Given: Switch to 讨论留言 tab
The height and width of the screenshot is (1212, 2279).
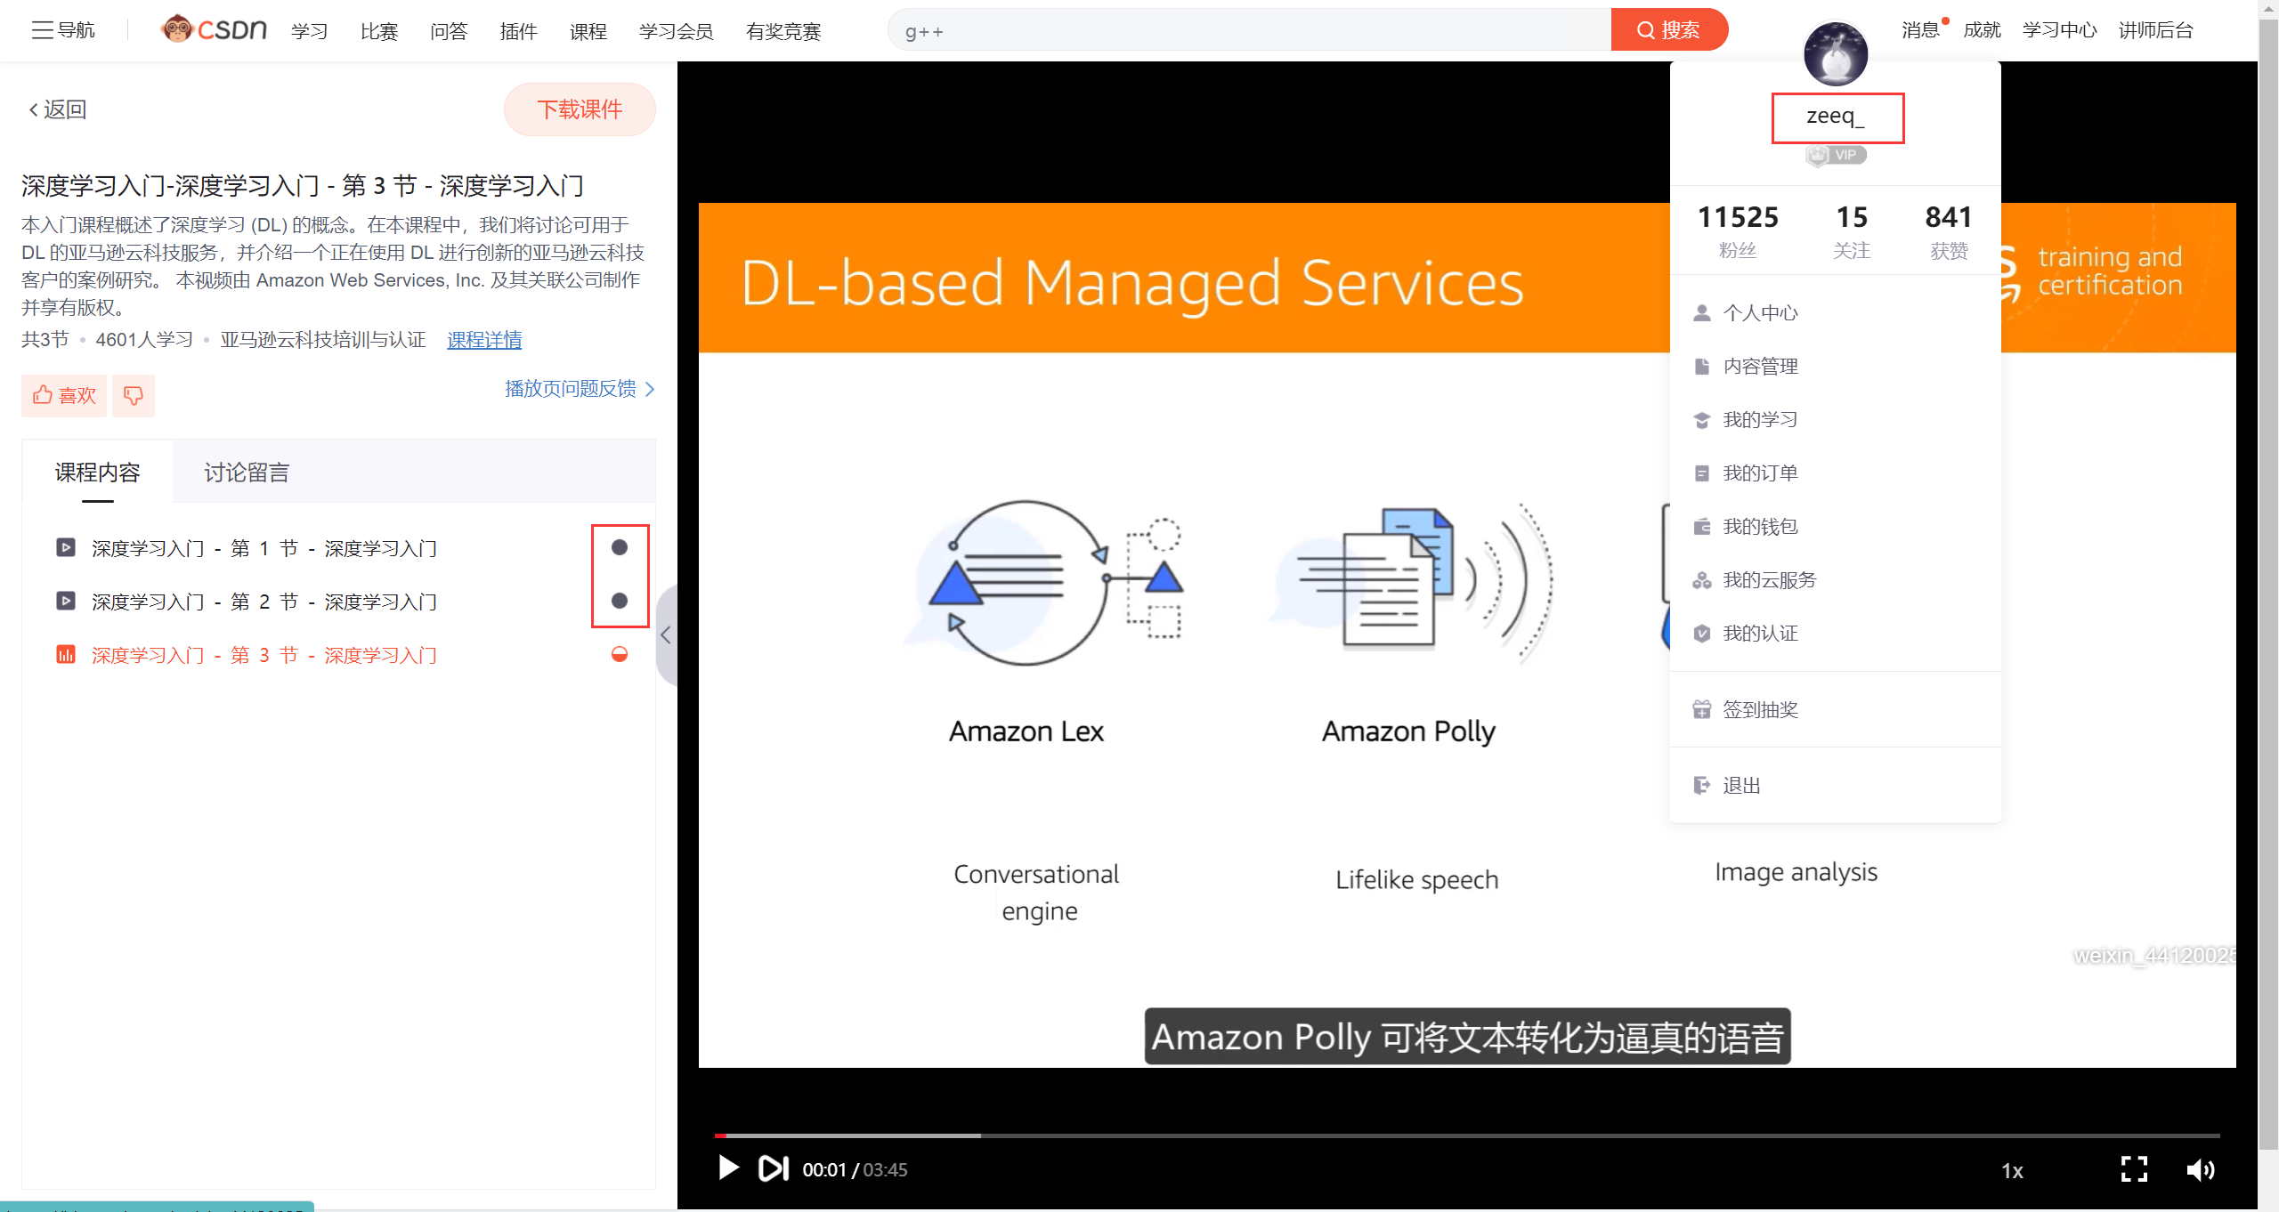Looking at the screenshot, I should pos(247,473).
